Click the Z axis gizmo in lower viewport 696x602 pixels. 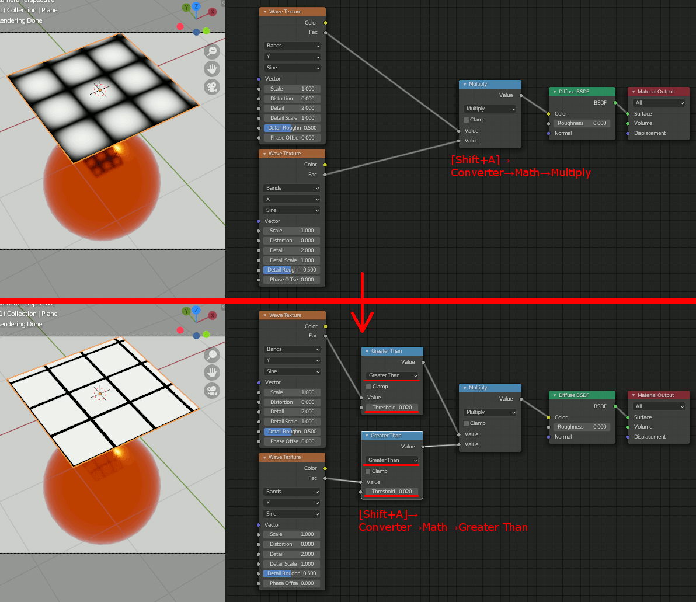click(x=196, y=310)
